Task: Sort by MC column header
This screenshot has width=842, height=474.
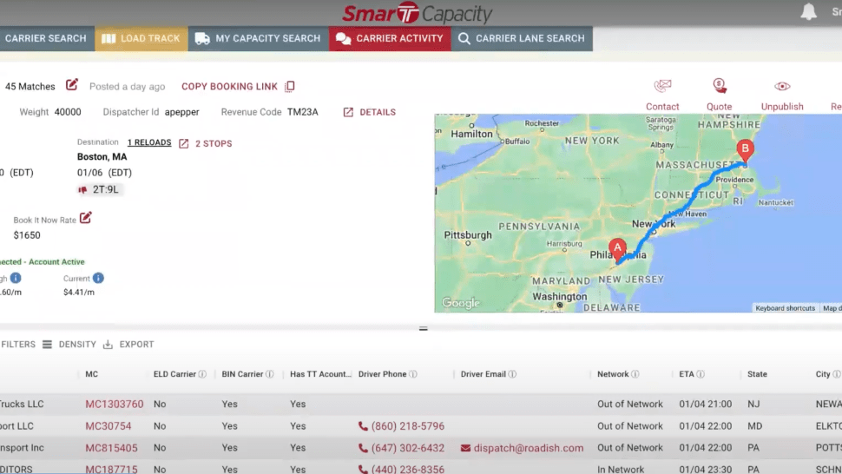Action: click(92, 374)
